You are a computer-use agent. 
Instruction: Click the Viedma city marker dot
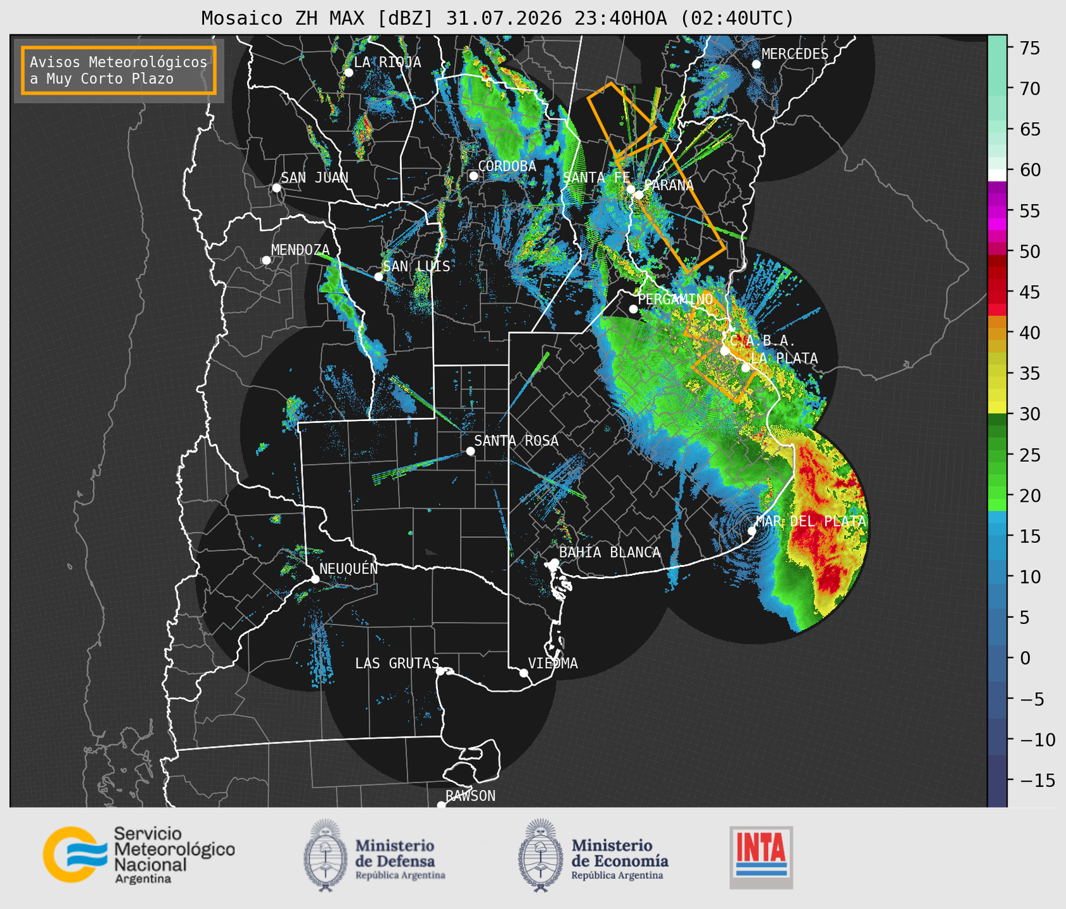[x=523, y=673]
